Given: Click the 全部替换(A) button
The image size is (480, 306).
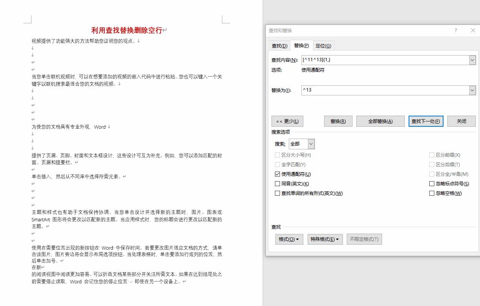Looking at the screenshot, I should click(380, 121).
